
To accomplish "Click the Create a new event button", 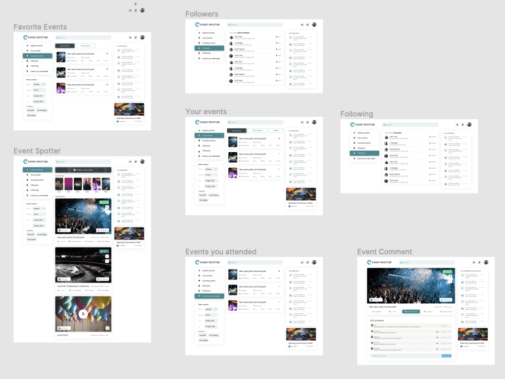I will 85,170.
